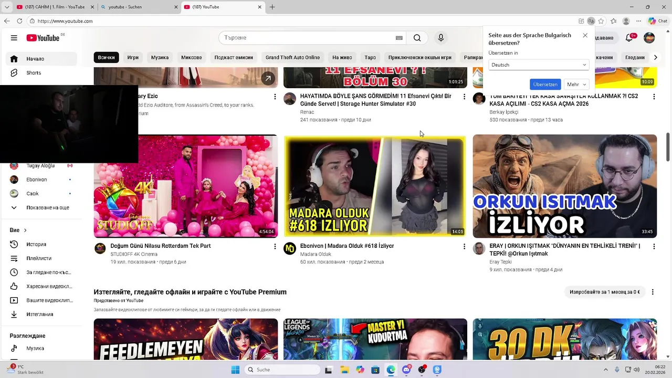Click the browser translate icon in address bar
Image resolution: width=672 pixels, height=378 pixels.
coord(591,21)
